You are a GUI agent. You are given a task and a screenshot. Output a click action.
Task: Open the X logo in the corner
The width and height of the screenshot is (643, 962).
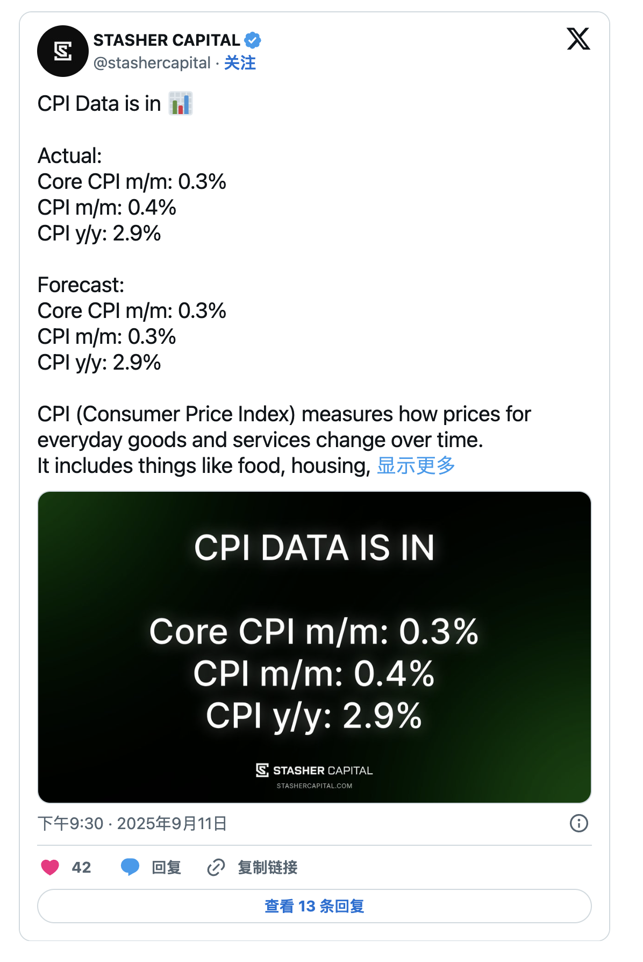[x=578, y=39]
